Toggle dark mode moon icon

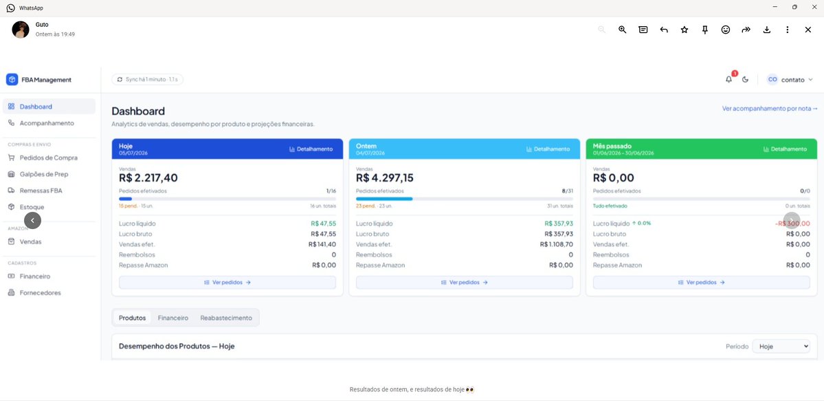746,80
